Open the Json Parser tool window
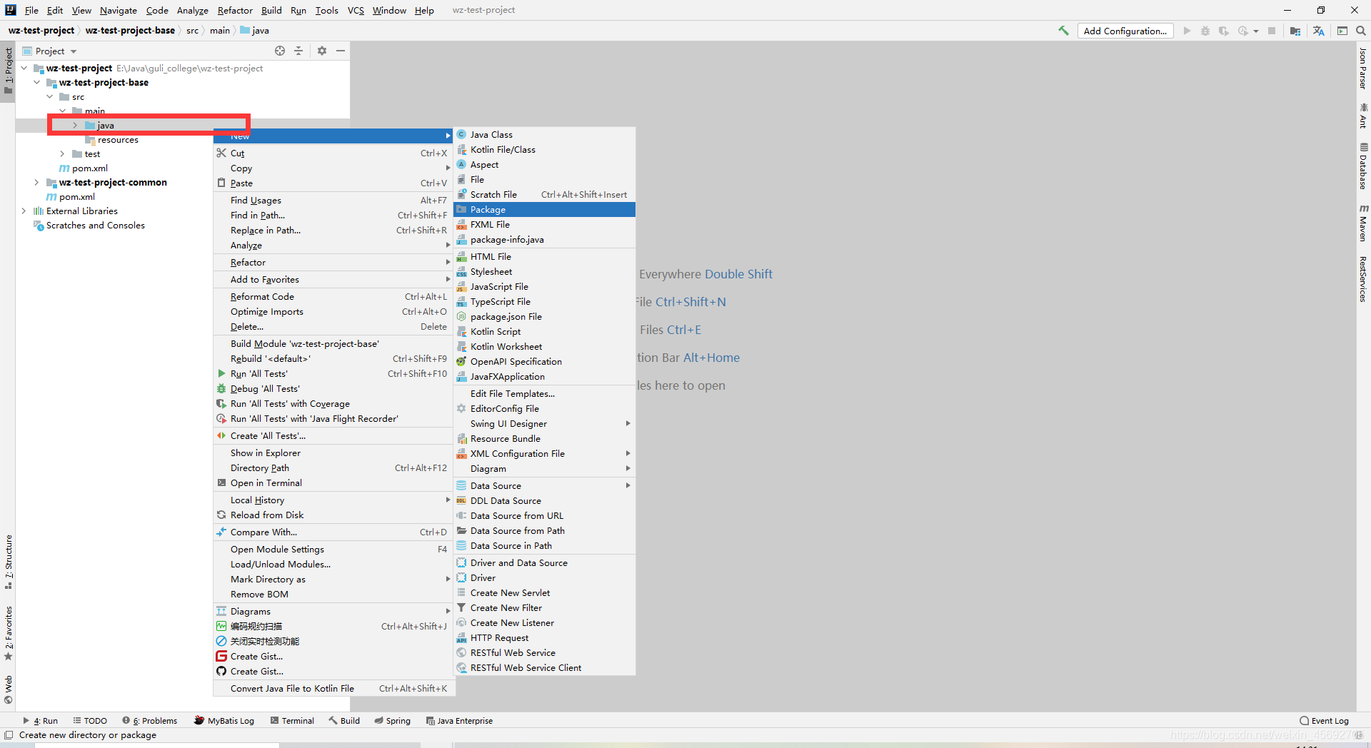Viewport: 1371px width, 748px height. click(x=1363, y=69)
